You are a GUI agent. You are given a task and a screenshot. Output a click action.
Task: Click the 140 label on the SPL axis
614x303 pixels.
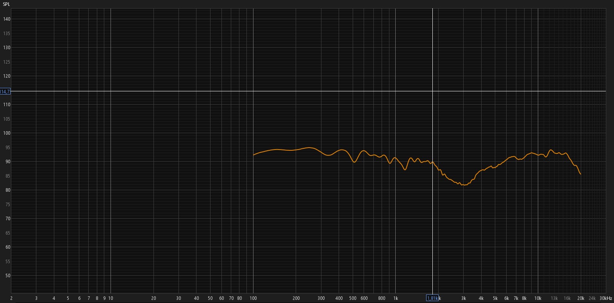pos(7,19)
